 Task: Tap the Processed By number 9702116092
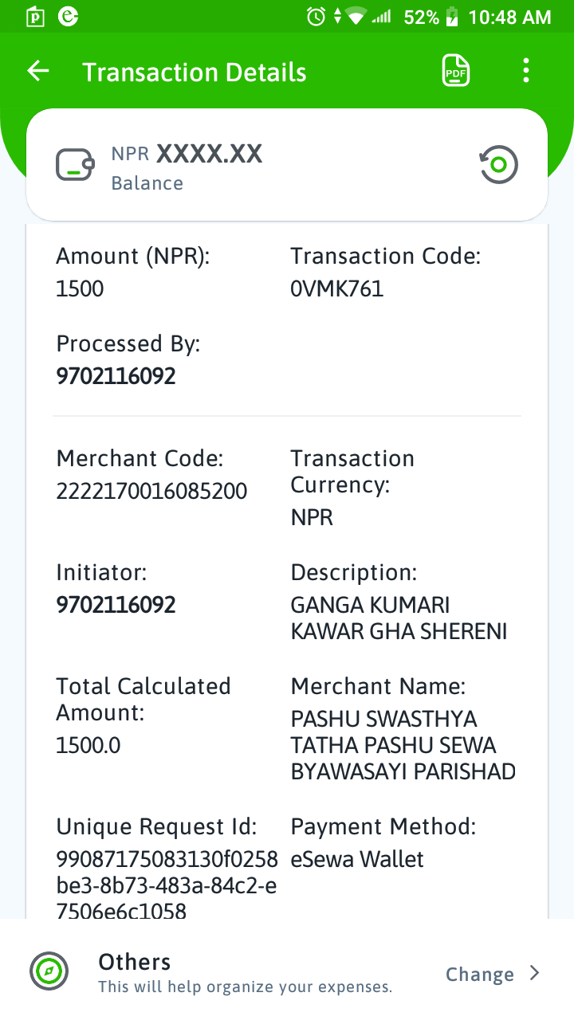[x=116, y=376]
